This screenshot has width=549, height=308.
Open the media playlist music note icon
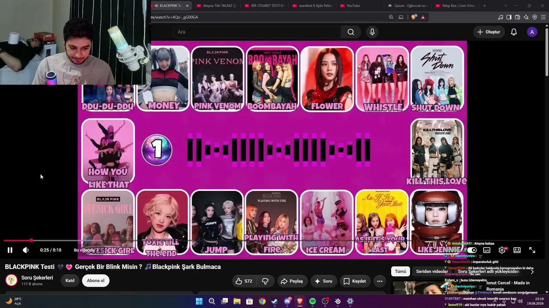[x=501, y=17]
